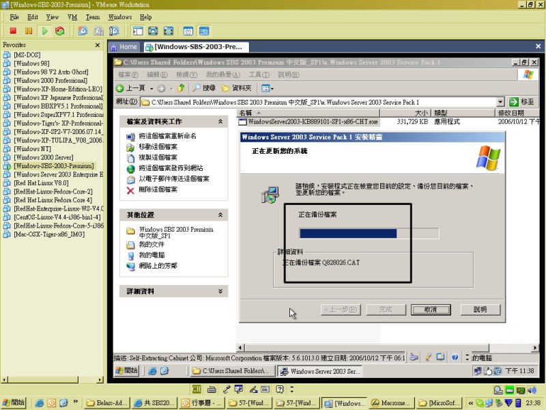Click the Help (說明) button in setup wizard
This screenshot has height=410, width=546.
pyautogui.click(x=480, y=310)
